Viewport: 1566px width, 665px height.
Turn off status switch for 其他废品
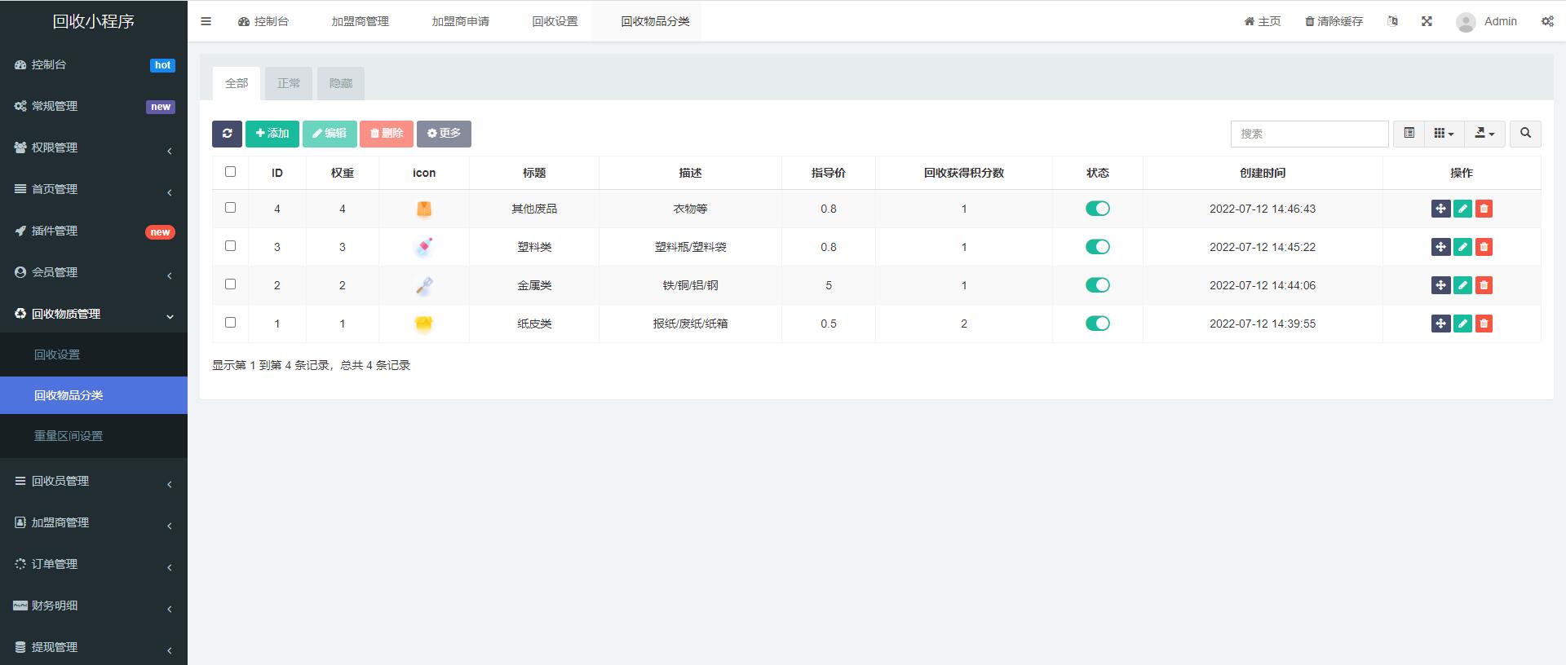coord(1097,209)
